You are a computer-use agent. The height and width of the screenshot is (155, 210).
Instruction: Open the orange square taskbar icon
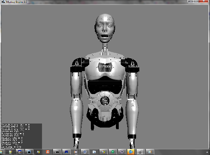(48, 152)
